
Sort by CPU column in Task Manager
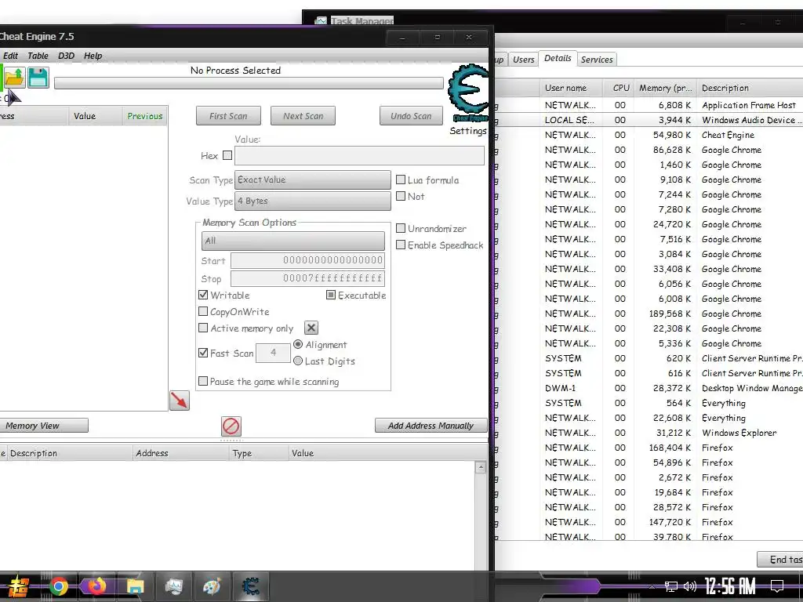tap(619, 88)
